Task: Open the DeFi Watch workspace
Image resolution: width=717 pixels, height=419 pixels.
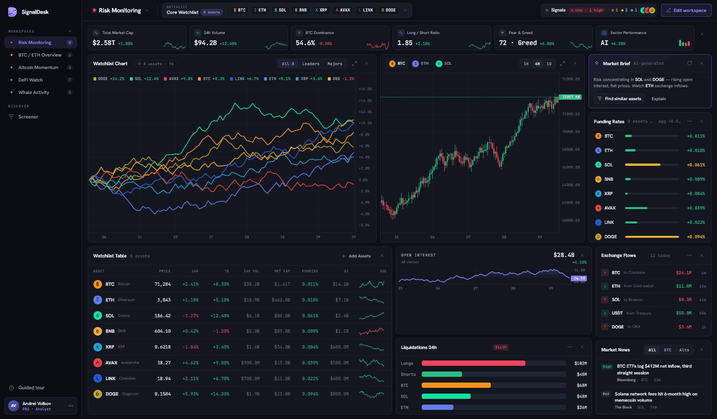Action: click(41, 80)
